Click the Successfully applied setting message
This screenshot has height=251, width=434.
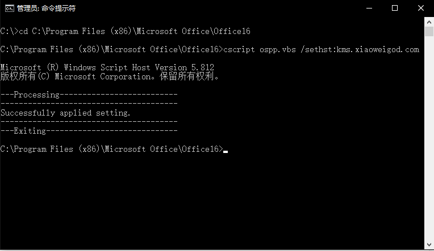pos(65,113)
